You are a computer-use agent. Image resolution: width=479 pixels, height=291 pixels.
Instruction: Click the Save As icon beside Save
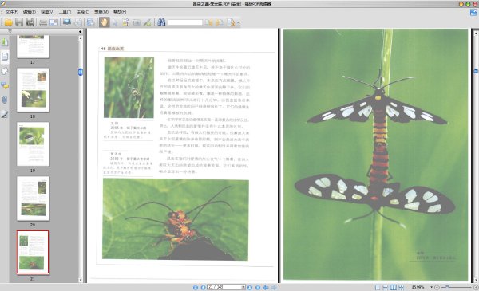pos(30,22)
